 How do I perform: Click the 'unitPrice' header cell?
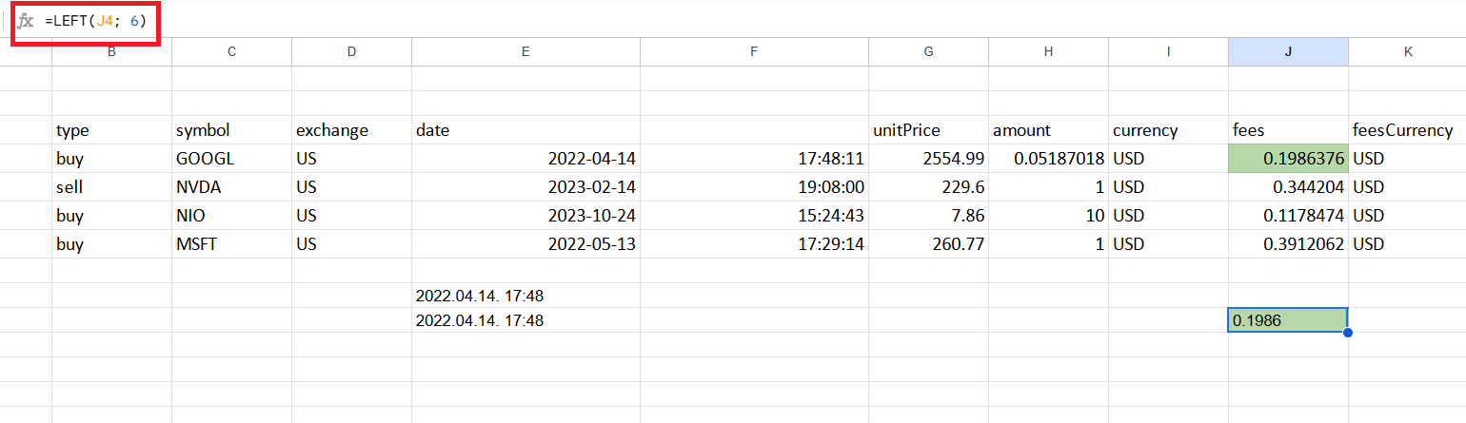pos(928,130)
